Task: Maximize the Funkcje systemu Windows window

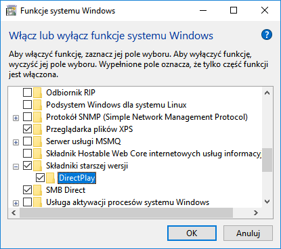Action: tap(234, 10)
